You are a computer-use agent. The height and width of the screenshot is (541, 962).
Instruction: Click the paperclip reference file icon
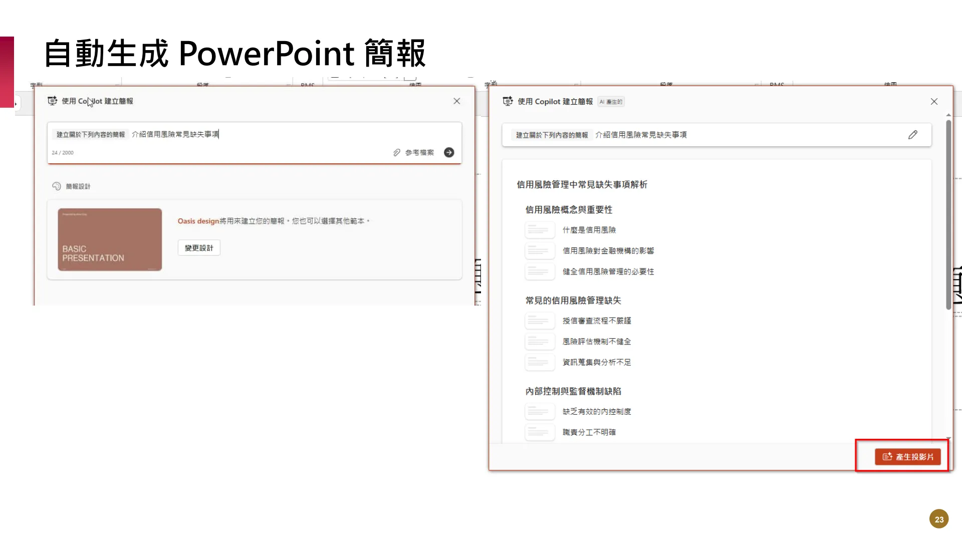(397, 152)
